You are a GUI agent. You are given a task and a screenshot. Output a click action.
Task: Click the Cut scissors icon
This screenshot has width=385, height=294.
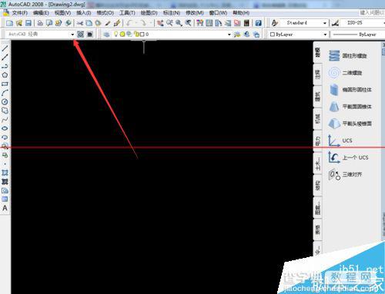pyautogui.click(x=80, y=23)
